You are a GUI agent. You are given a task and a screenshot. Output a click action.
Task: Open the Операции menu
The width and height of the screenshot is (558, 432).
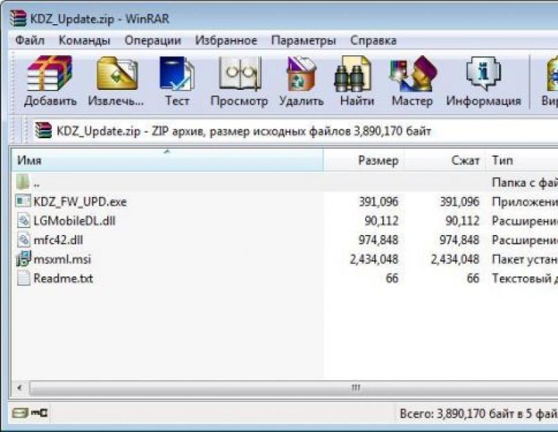(x=153, y=40)
